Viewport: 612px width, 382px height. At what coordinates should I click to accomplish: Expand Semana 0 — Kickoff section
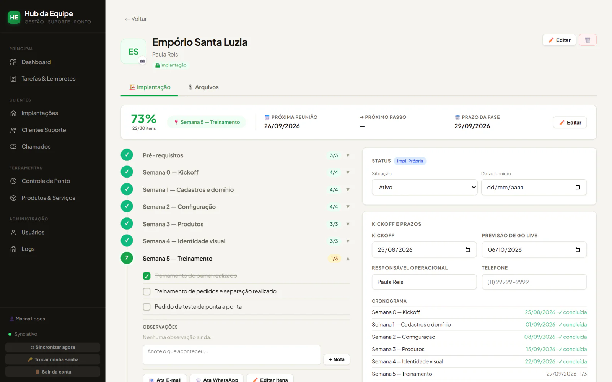click(x=348, y=172)
